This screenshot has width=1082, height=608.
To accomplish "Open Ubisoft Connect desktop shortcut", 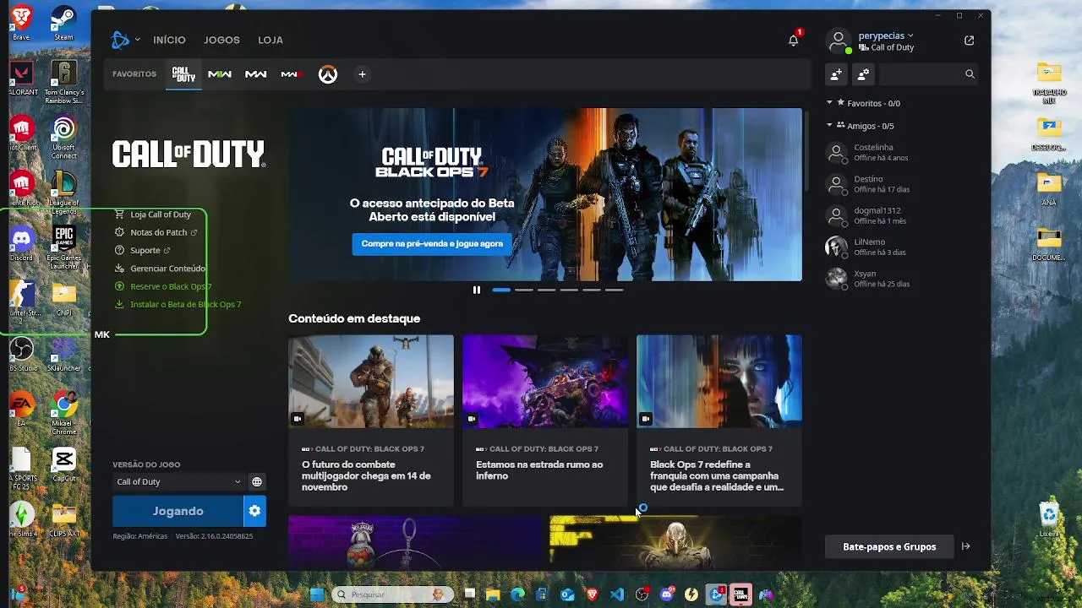I will coord(63,138).
